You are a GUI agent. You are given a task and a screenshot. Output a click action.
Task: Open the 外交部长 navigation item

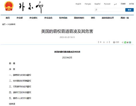point(33,18)
